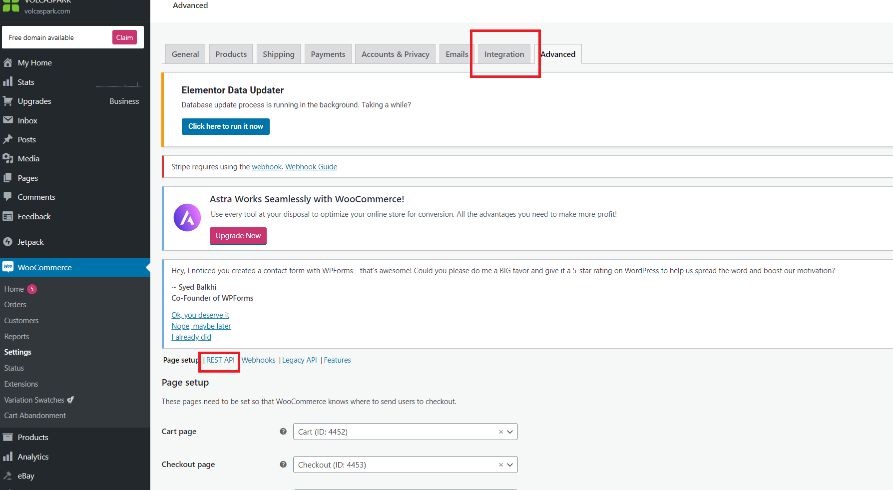Switch to the Integration settings tab
The width and height of the screenshot is (893, 490).
coord(504,54)
